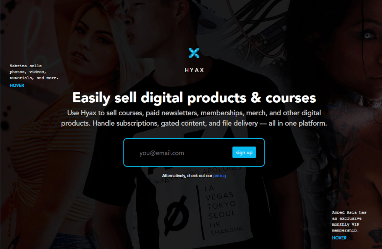Click the 'Amped Asia has an exclusive' caption text
382x249 pixels.
click(x=349, y=221)
